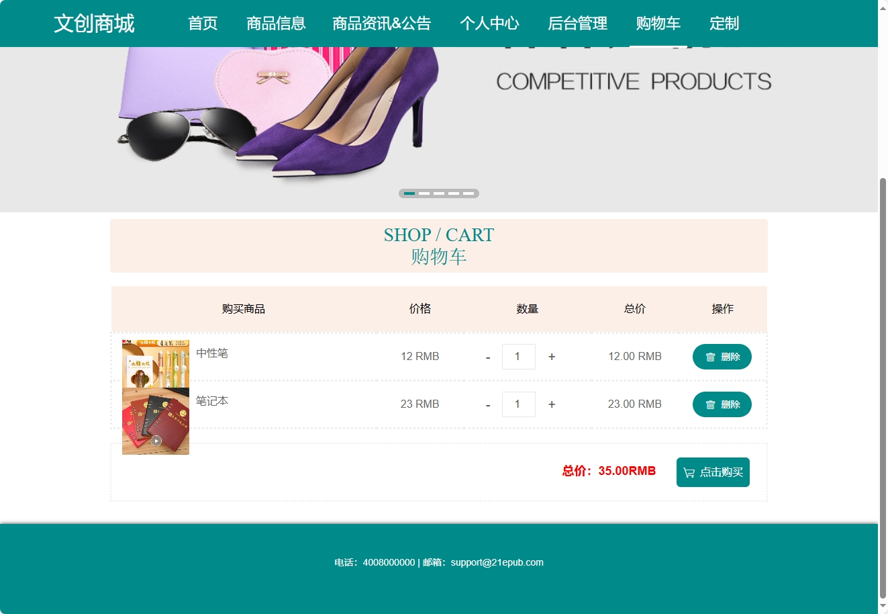Decrease 笔记本 quantity with minus control
The image size is (888, 614).
[x=487, y=404]
